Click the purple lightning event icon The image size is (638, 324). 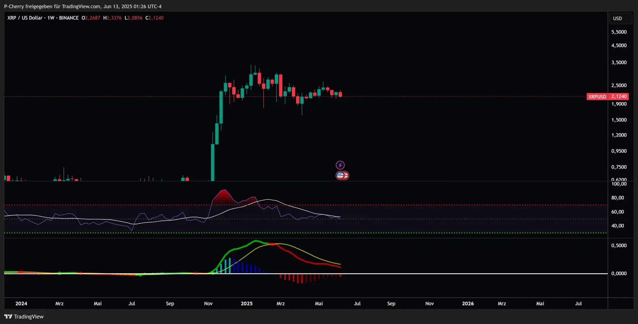coord(340,165)
